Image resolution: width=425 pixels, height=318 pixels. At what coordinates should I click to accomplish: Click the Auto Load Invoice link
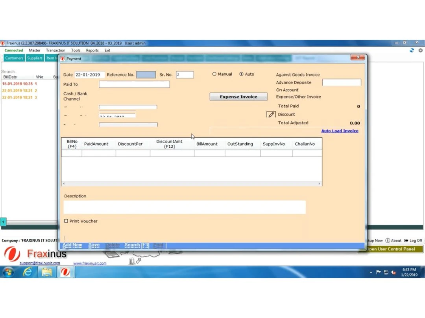(340, 131)
